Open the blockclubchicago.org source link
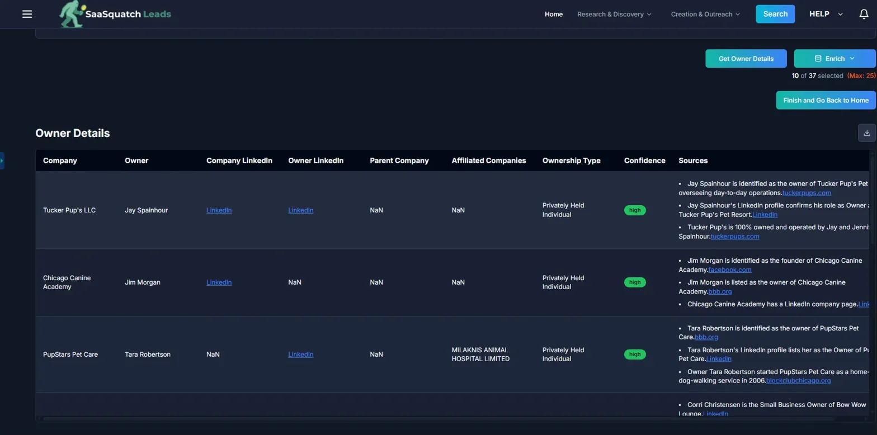877x435 pixels. (x=798, y=381)
